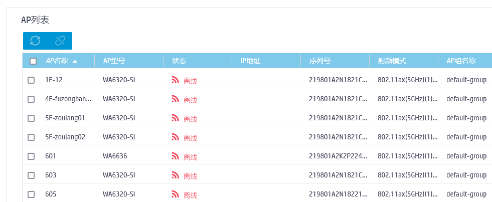
Task: Click the sort arrow beside AP名称 header
Action: tap(75, 61)
